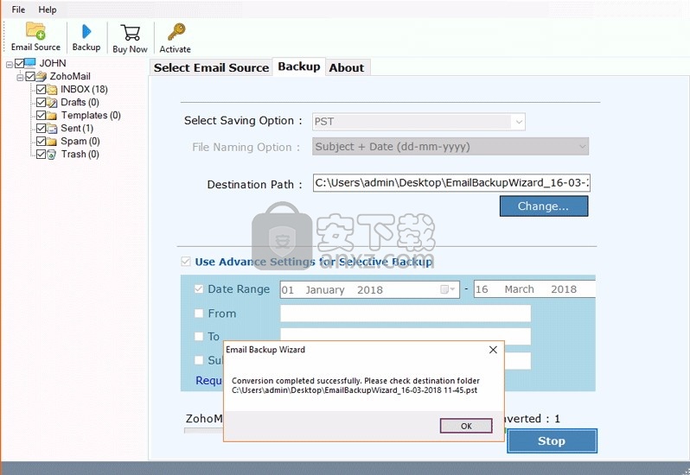Uncheck the Sent (1) checkbox
Screen dimensions: 690x475
pos(41,129)
